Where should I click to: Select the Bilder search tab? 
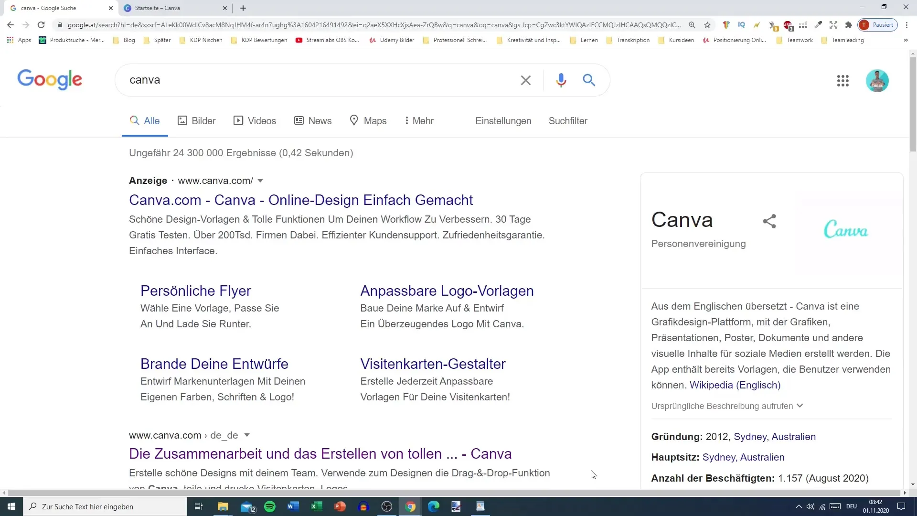pos(196,121)
